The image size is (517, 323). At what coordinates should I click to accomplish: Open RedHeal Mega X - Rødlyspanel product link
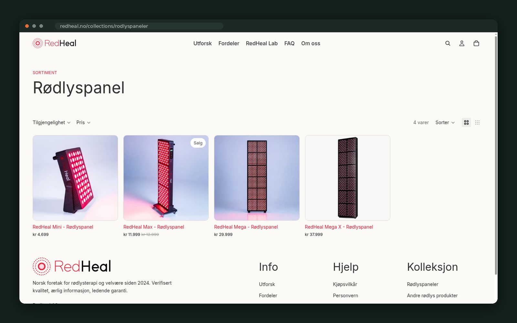pyautogui.click(x=339, y=227)
